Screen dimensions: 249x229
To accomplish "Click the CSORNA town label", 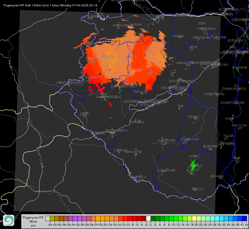I will click(x=135, y=25).
